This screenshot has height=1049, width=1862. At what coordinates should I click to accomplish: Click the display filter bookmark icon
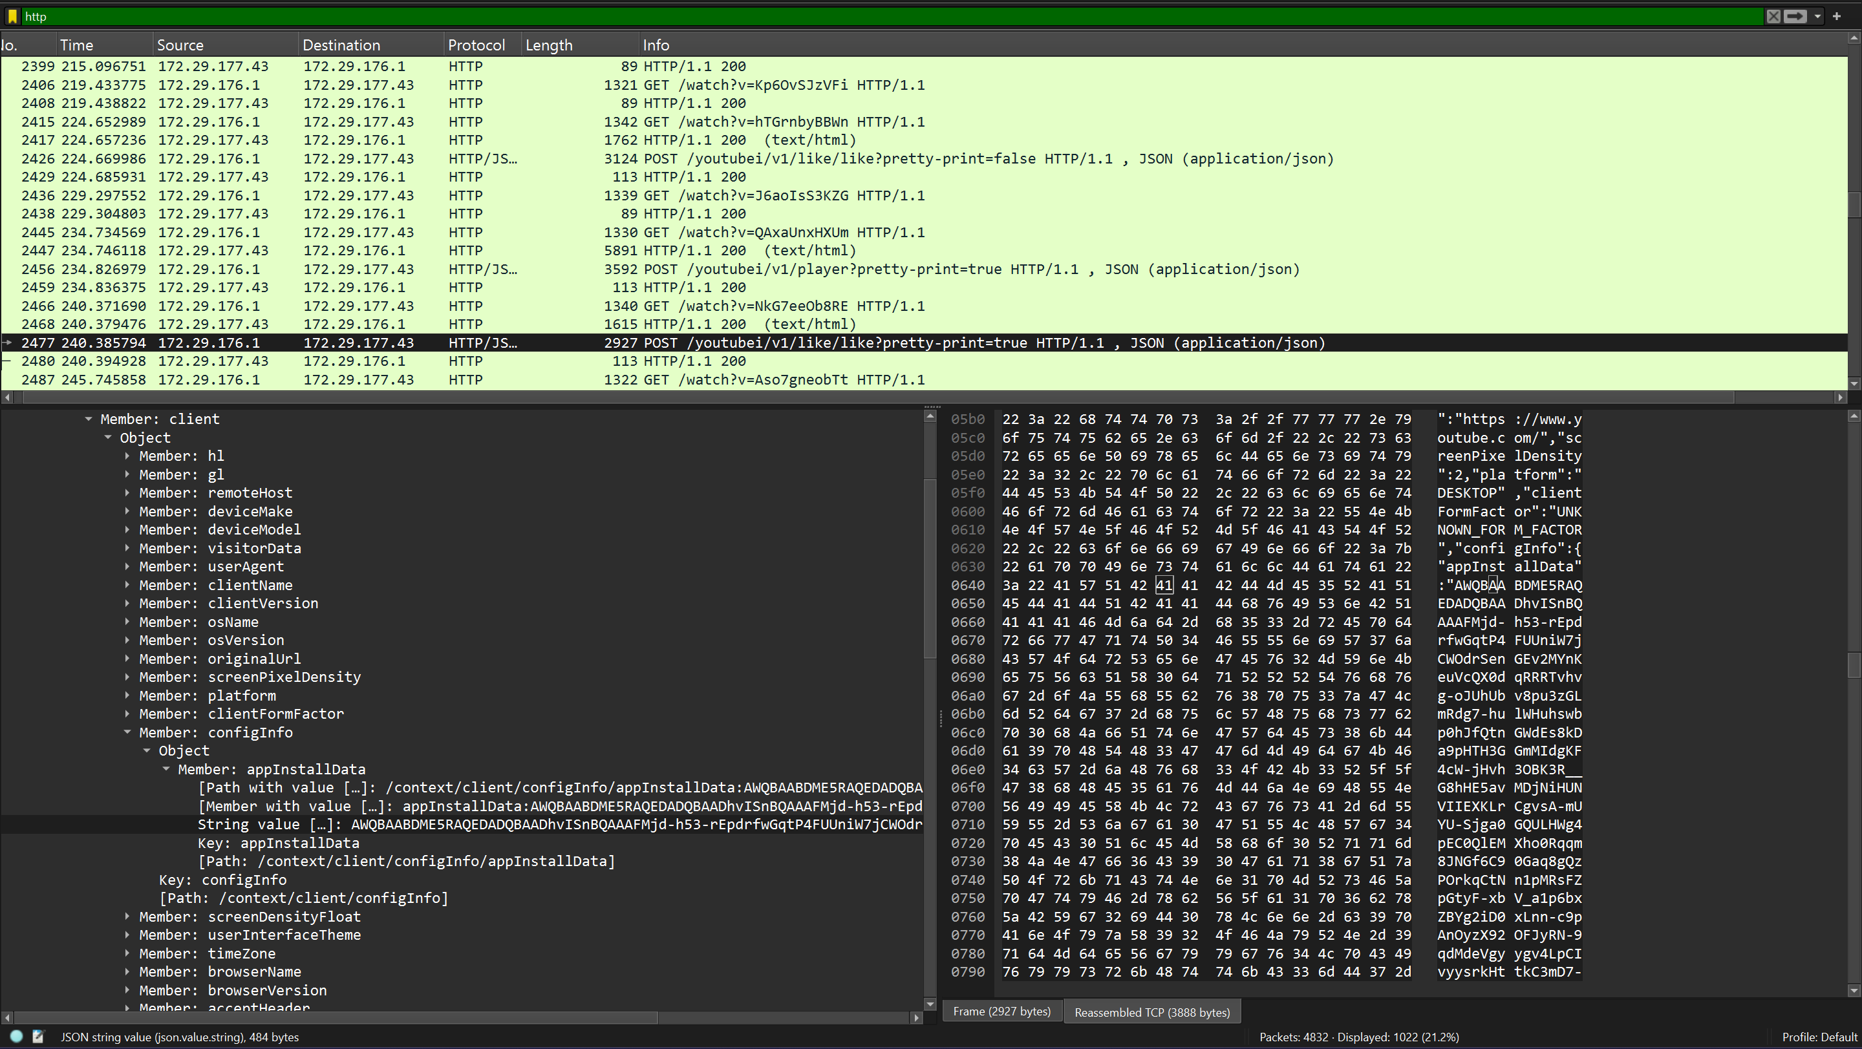tap(12, 16)
